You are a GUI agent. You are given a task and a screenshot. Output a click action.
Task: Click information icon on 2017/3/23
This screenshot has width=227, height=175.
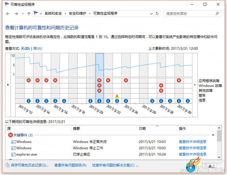tap(117, 101)
